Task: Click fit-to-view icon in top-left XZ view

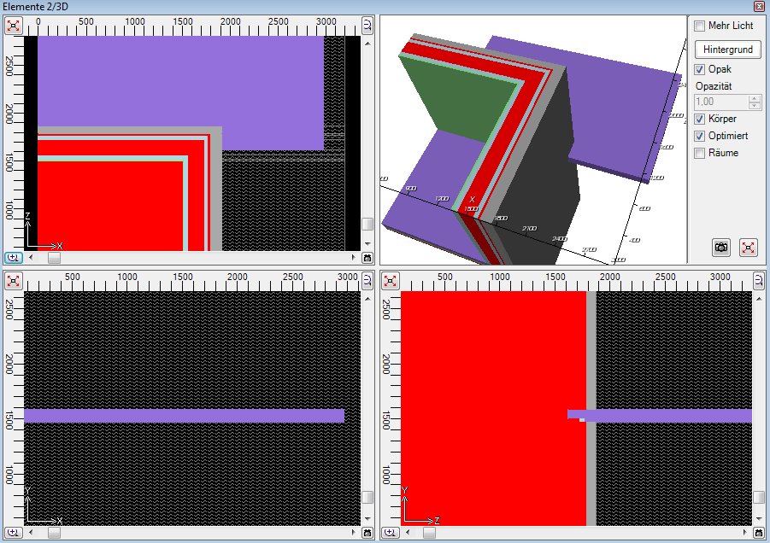Action: 14,25
